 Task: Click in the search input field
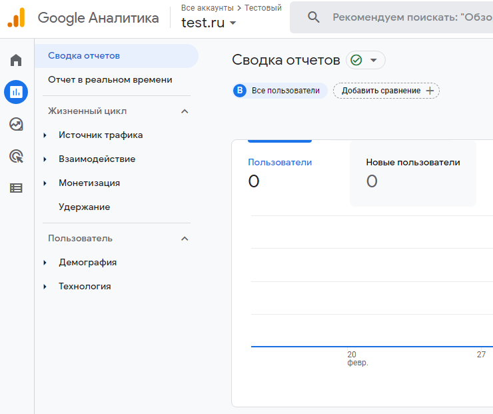406,17
